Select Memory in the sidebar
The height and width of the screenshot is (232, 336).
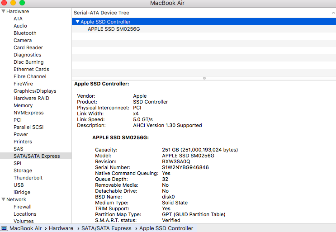coord(23,105)
